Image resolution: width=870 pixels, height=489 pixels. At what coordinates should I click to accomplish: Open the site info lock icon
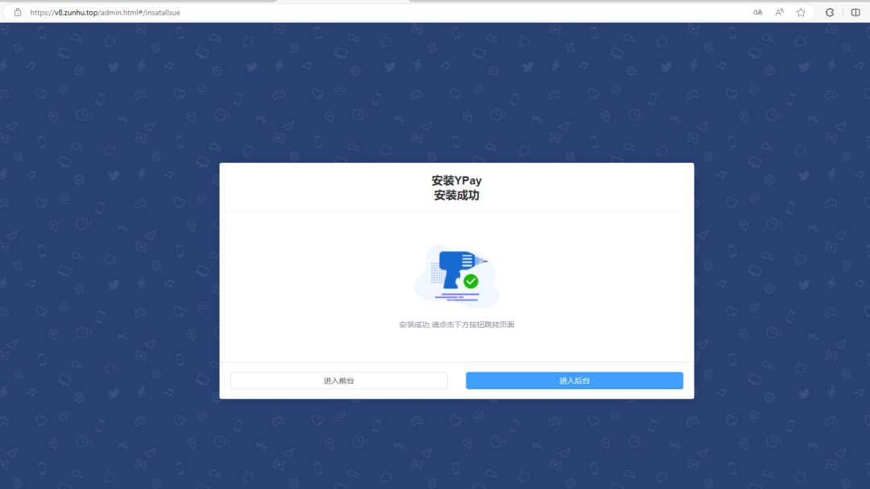coord(18,12)
